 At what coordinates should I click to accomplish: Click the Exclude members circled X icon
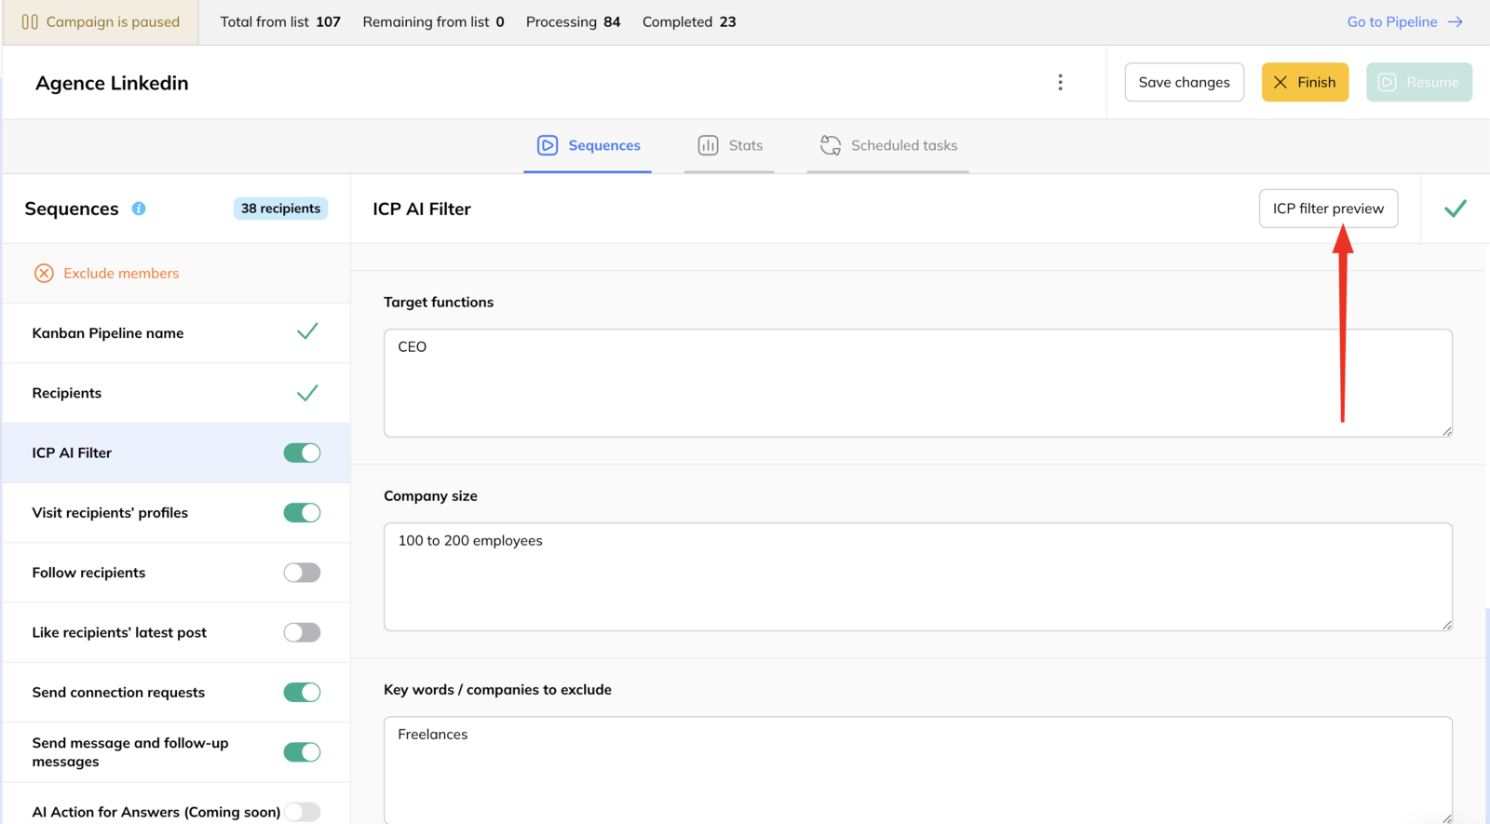coord(44,273)
